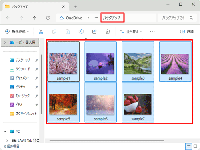Image resolution: width=200 pixels, height=150 pixels.
Task: Select the sample7 strawberries thumbnail
Action: pyautogui.click(x=138, y=102)
